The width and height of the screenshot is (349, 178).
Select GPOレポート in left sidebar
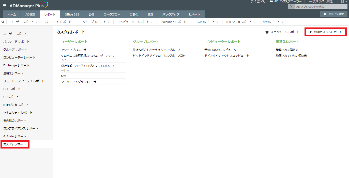[12, 89]
